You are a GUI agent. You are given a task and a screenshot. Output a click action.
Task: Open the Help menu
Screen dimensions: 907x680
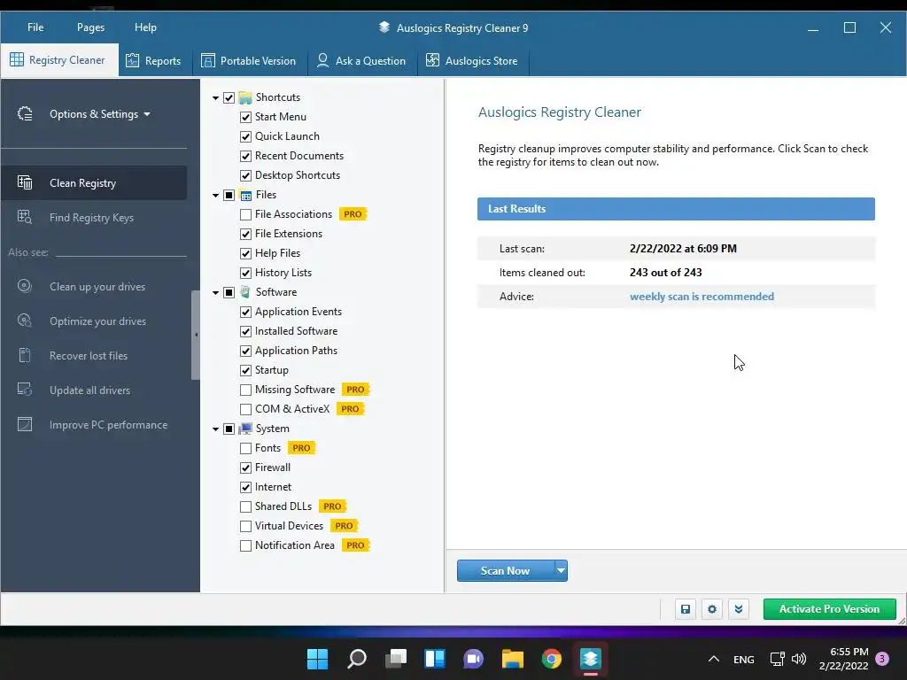tap(146, 27)
